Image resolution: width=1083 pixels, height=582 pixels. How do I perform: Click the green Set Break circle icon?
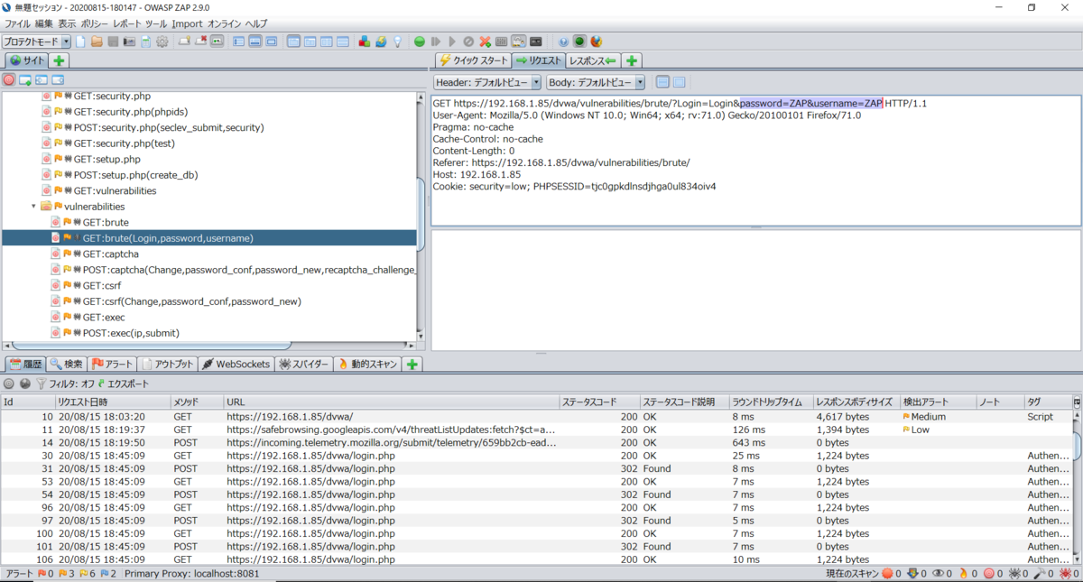tap(420, 42)
